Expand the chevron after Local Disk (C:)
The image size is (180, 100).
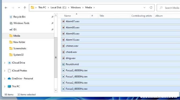68,8
